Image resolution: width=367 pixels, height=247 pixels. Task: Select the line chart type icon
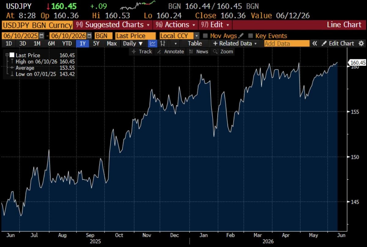152,43
